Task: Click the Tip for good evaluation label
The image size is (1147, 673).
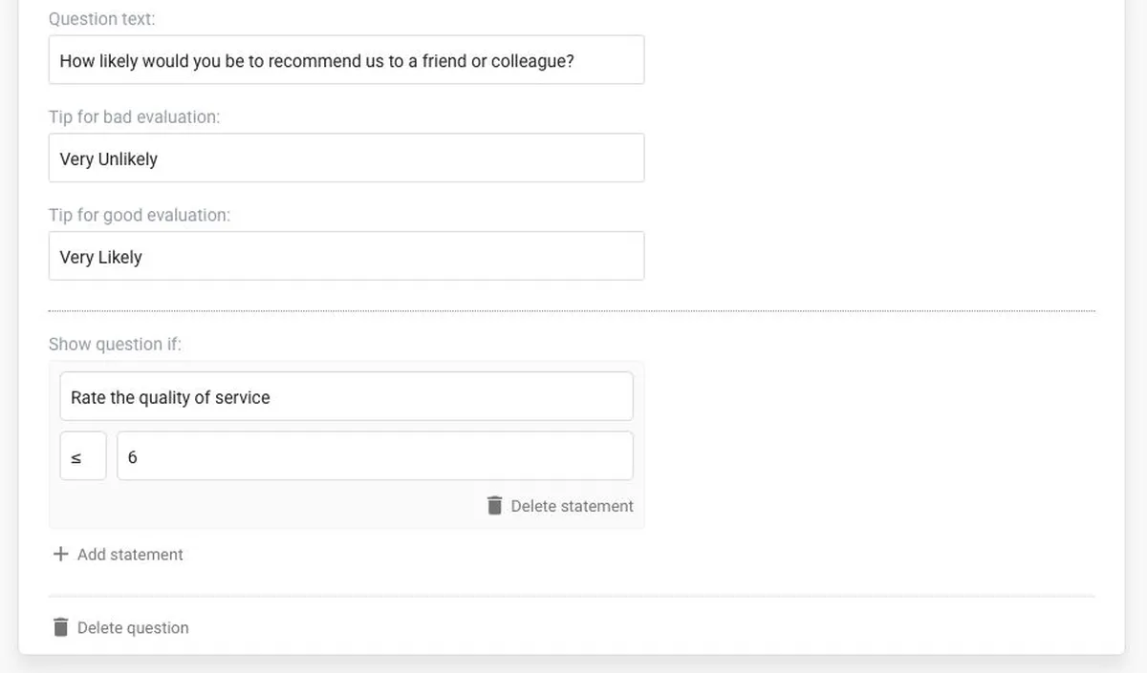Action: pyautogui.click(x=140, y=215)
